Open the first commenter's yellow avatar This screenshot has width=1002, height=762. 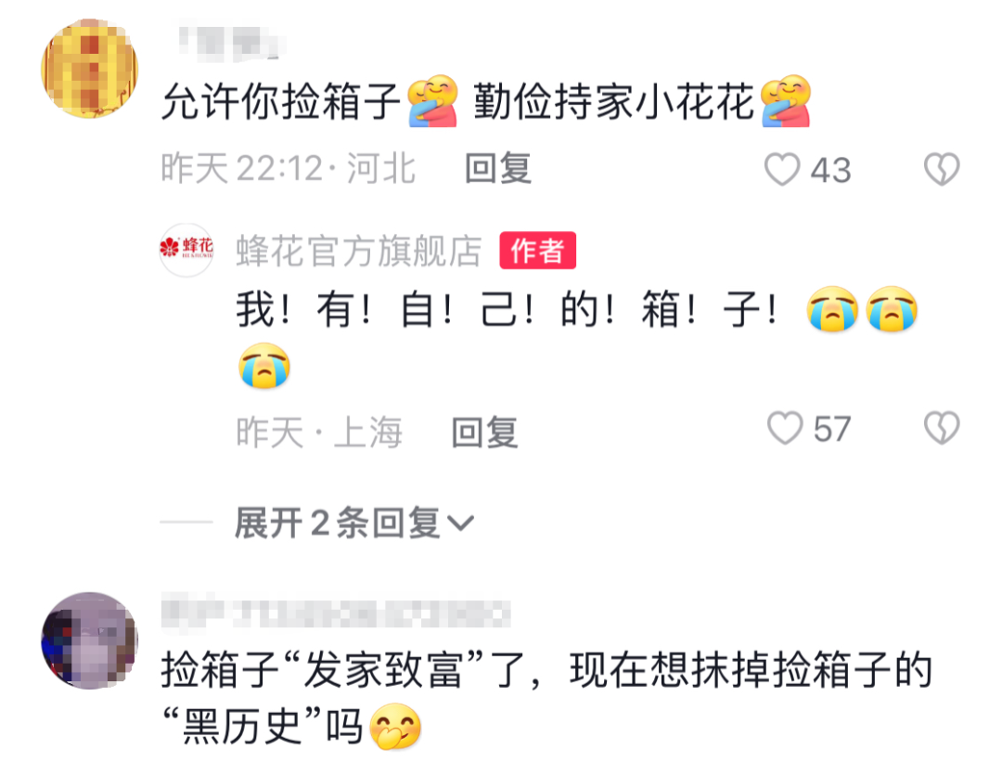[89, 69]
